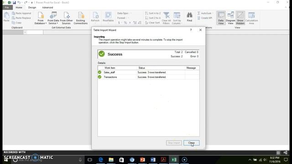This screenshot has width=292, height=164.
Task: Open the Data Type dropdown
Action: [x=124, y=13]
